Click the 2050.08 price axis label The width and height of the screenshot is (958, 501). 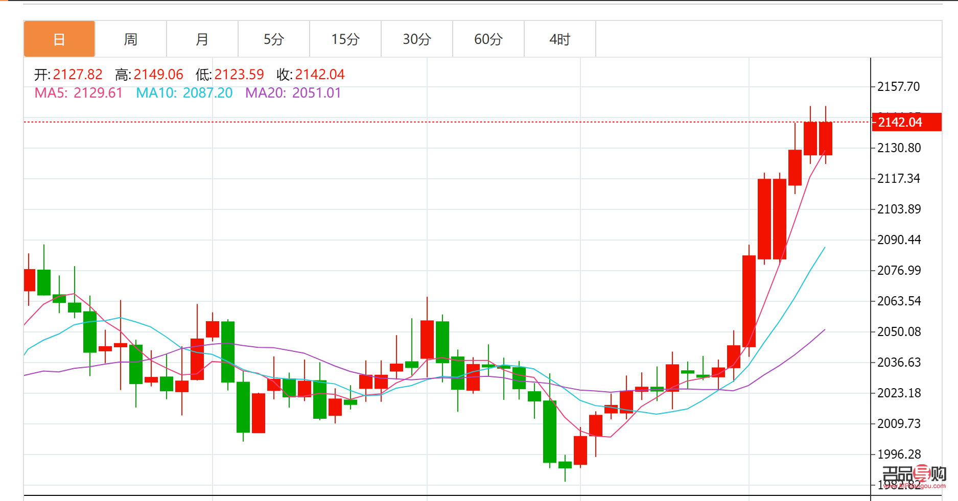tap(899, 332)
